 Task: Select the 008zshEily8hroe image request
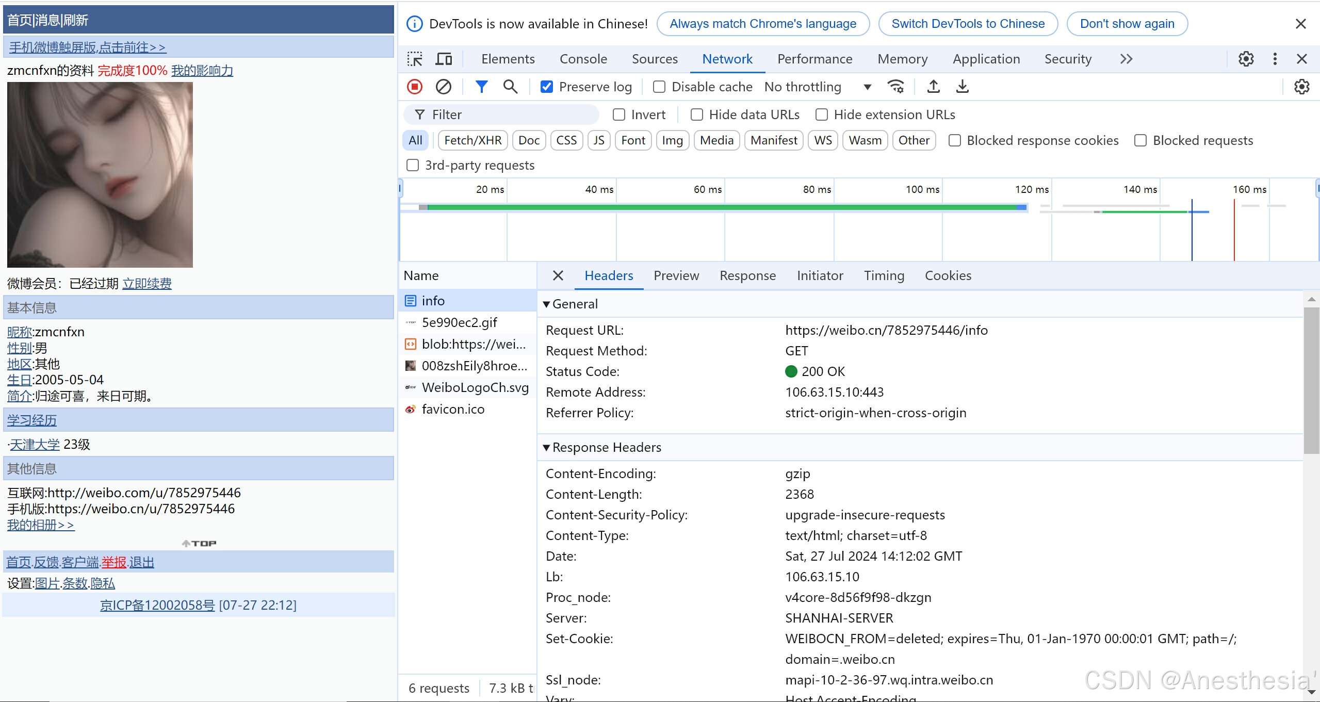click(x=467, y=366)
